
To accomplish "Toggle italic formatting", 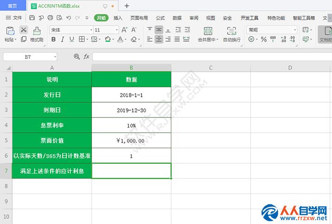I will 63,39.
